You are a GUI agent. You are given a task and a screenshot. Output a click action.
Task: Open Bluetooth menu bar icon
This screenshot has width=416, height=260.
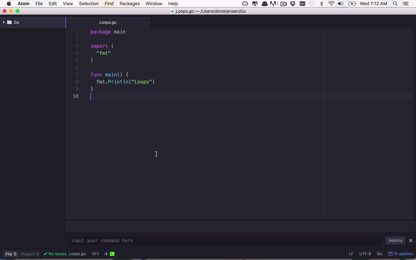coord(321,4)
